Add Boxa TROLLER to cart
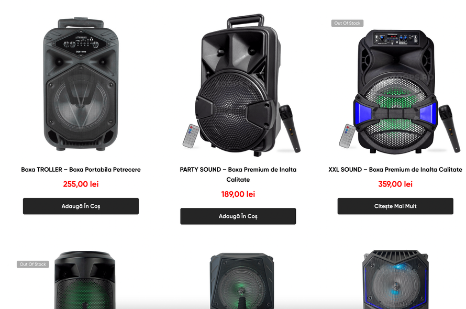Viewport: 466px width, 309px height. [81, 206]
